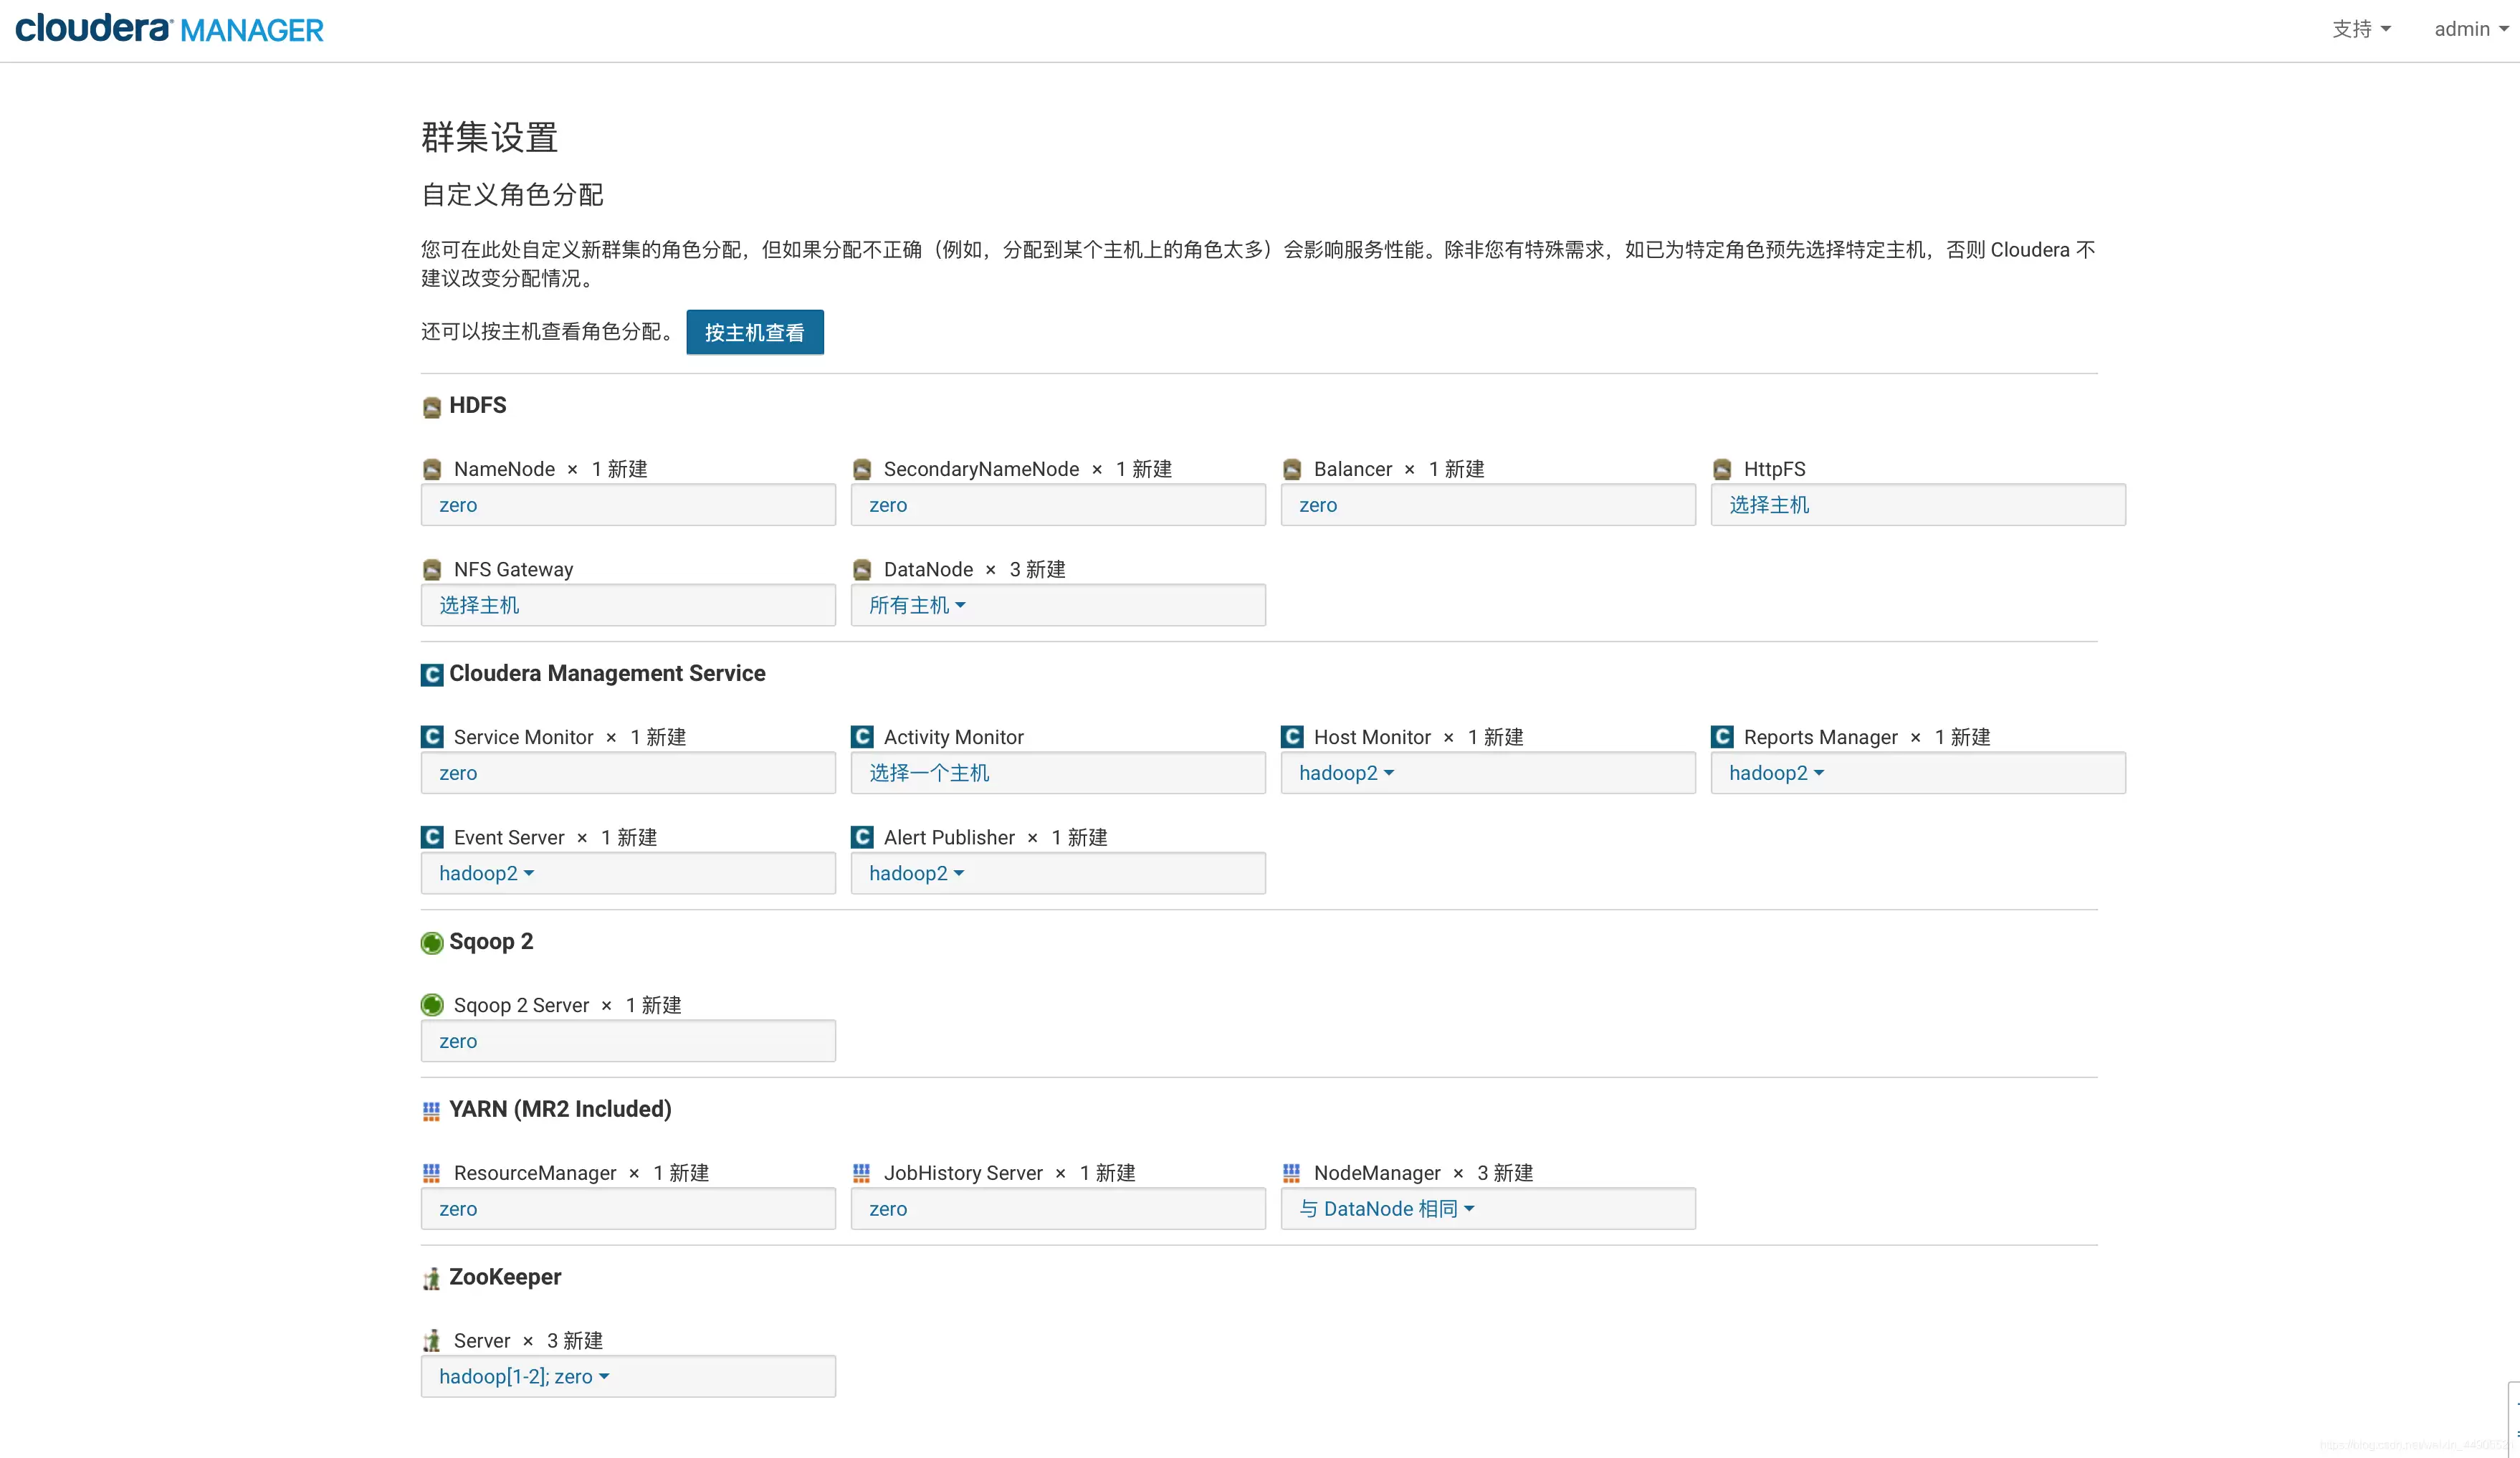The width and height of the screenshot is (2520, 1458).
Task: Click the NodeManager role icon
Action: click(1292, 1173)
